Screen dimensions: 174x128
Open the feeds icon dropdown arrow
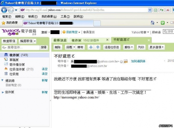pos(167,23)
